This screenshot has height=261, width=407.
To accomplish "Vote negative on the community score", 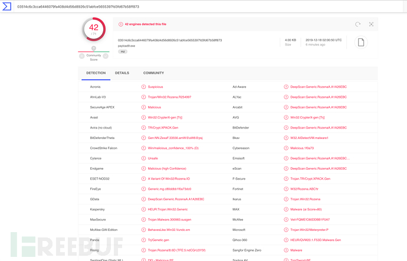I will click(82, 56).
